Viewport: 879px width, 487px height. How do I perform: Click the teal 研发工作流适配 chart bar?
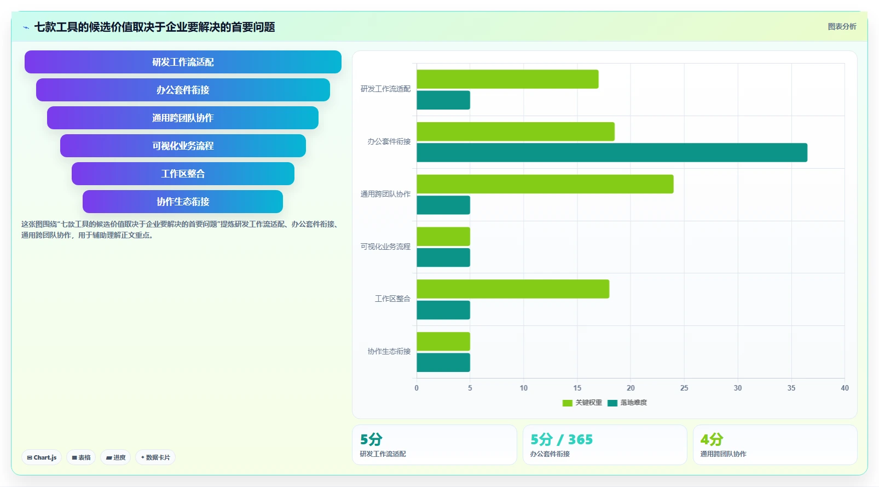(443, 100)
